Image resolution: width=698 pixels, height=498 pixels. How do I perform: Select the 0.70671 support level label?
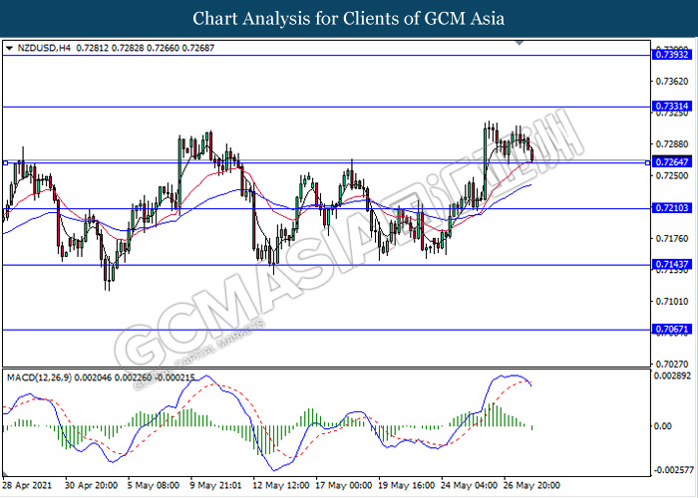pos(672,330)
